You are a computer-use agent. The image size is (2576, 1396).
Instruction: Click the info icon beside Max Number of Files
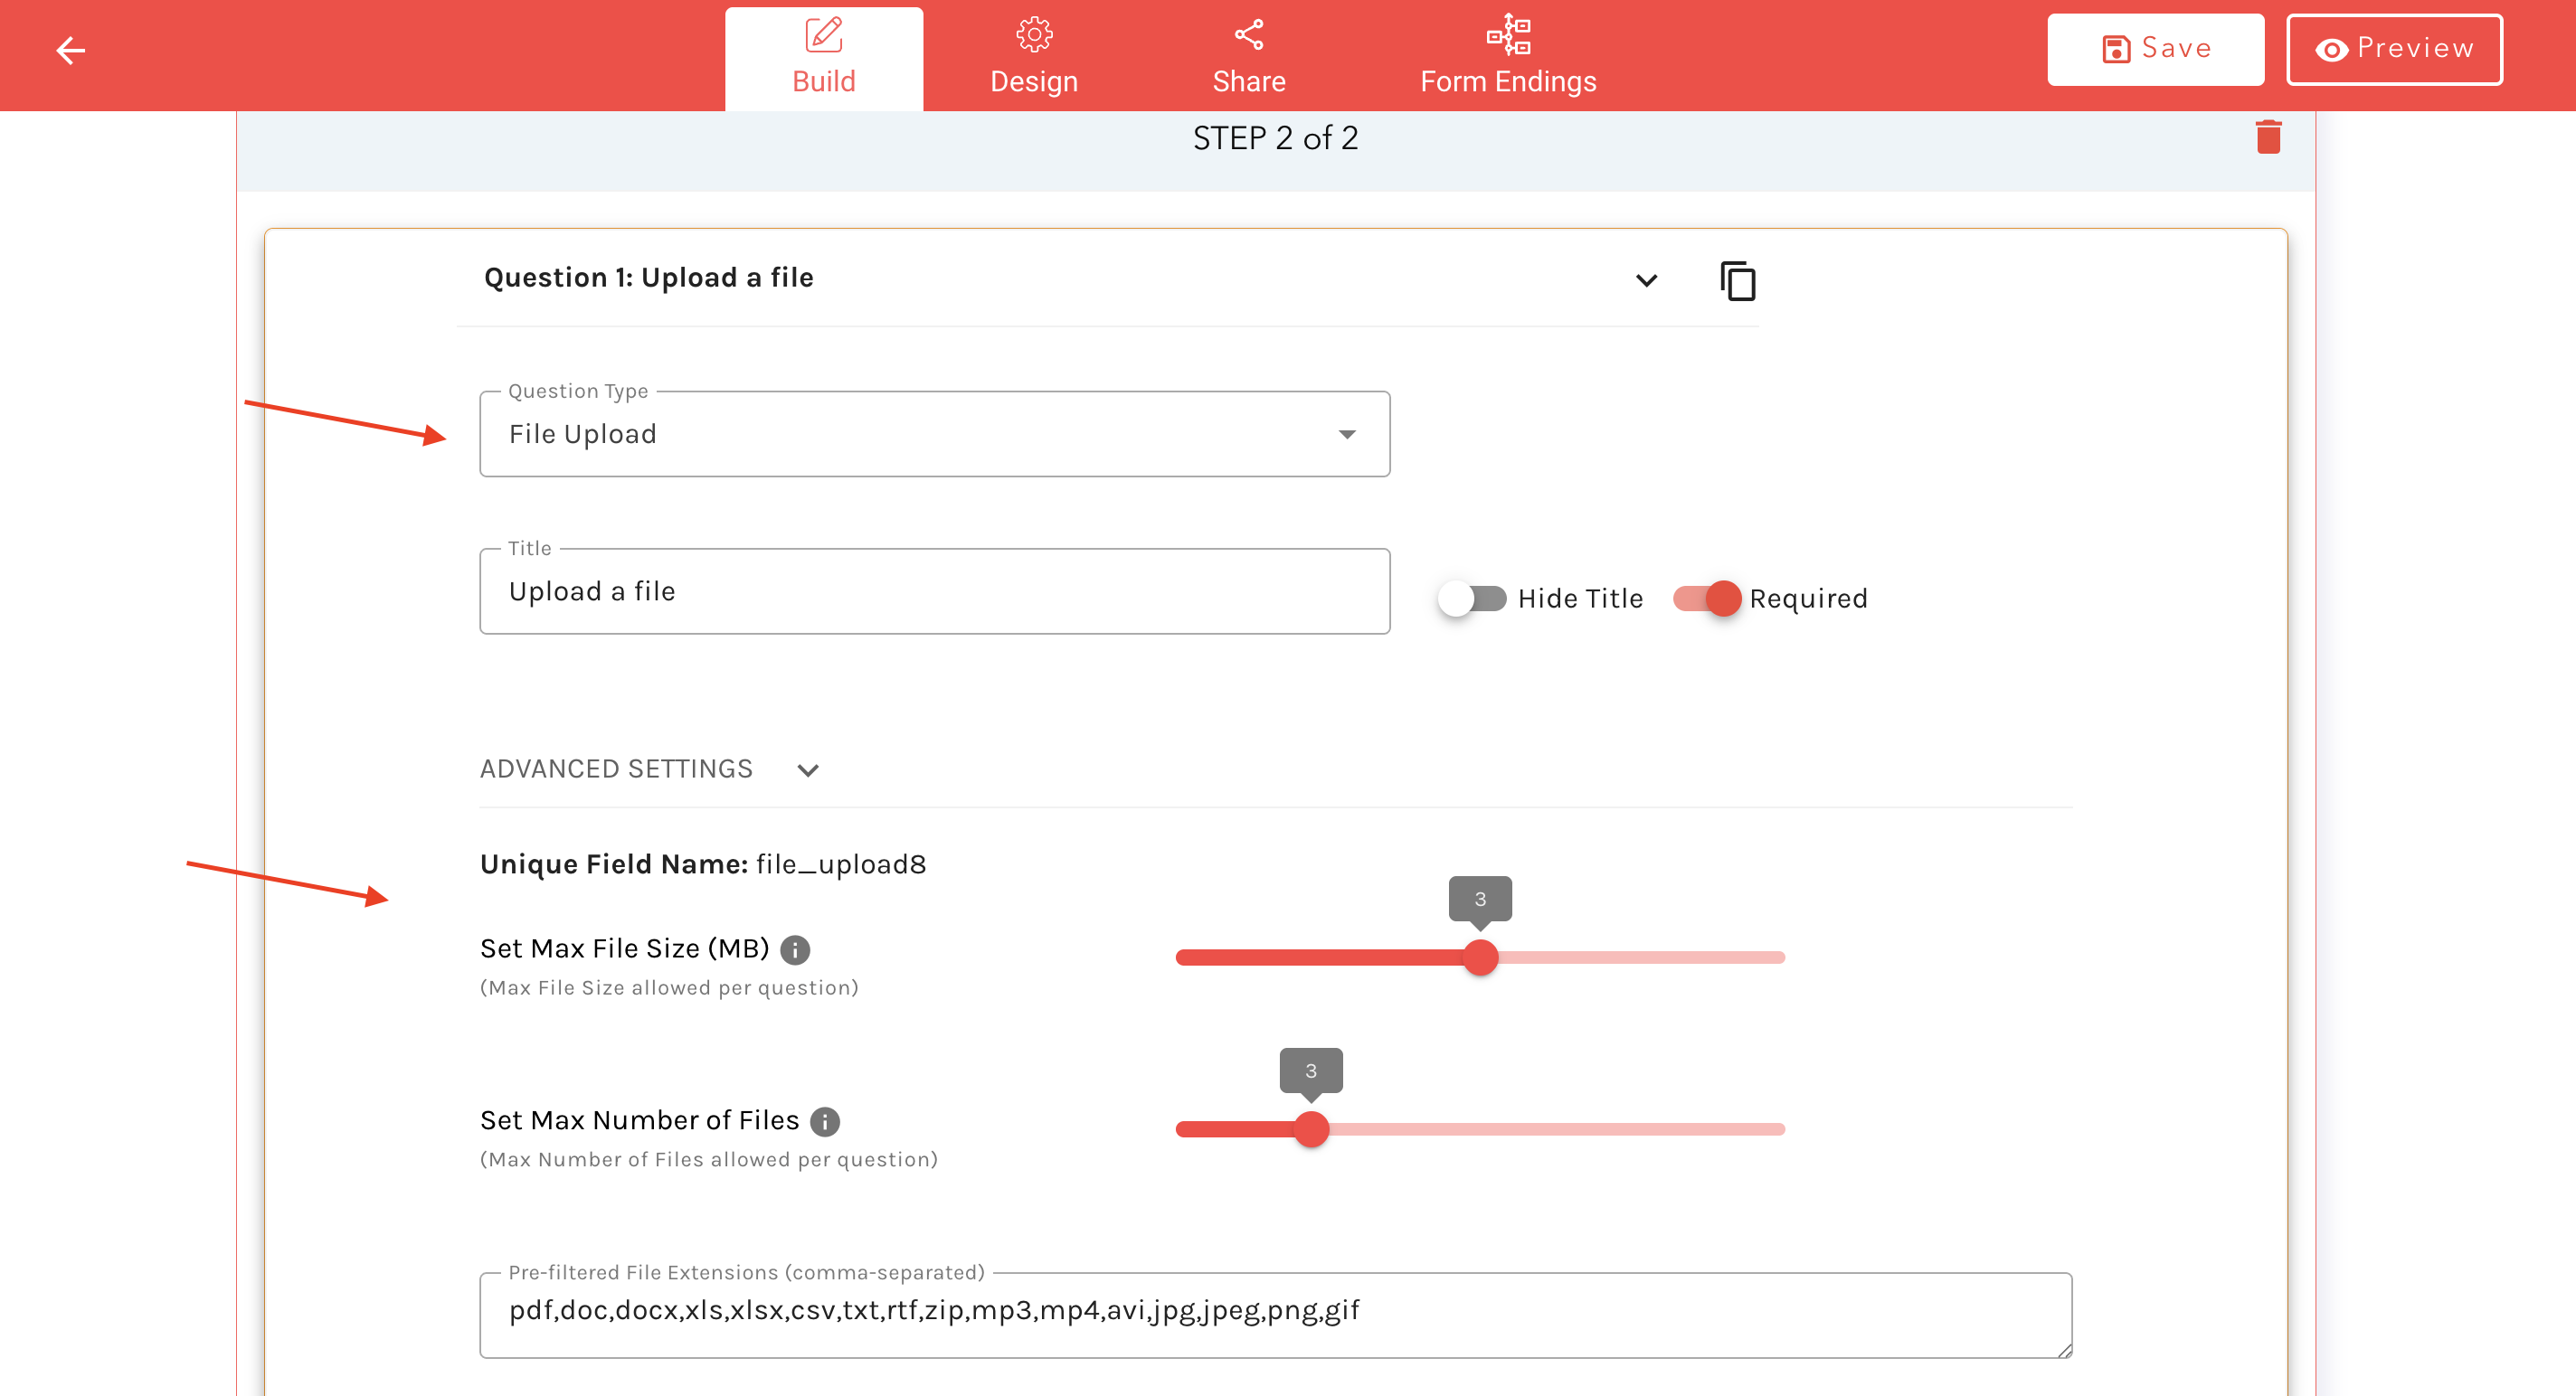825,1121
